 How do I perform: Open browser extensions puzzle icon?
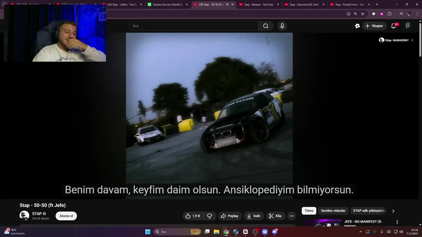390,14
